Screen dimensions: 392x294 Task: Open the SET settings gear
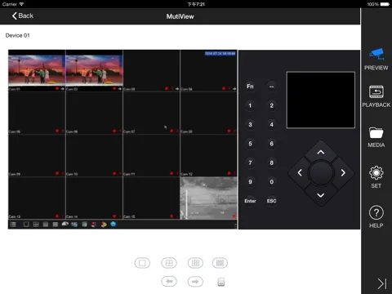click(376, 177)
